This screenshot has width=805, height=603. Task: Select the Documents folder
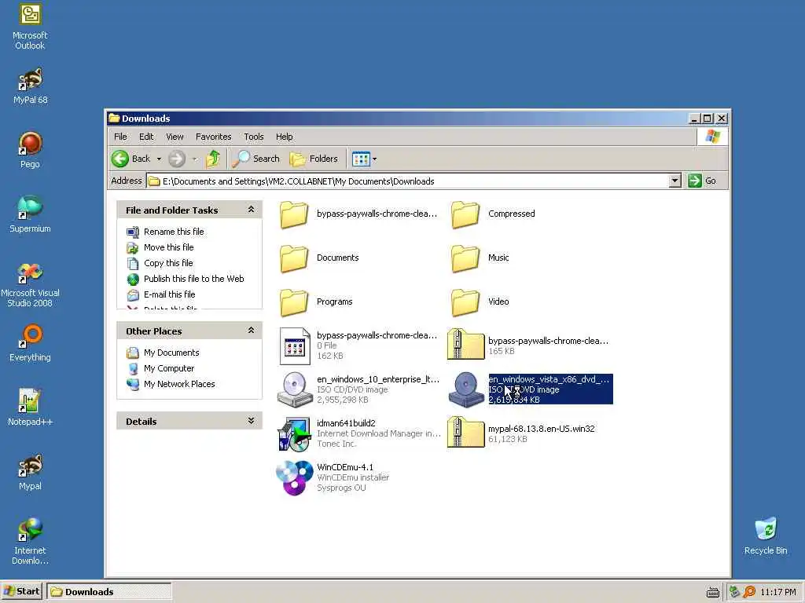(x=319, y=258)
